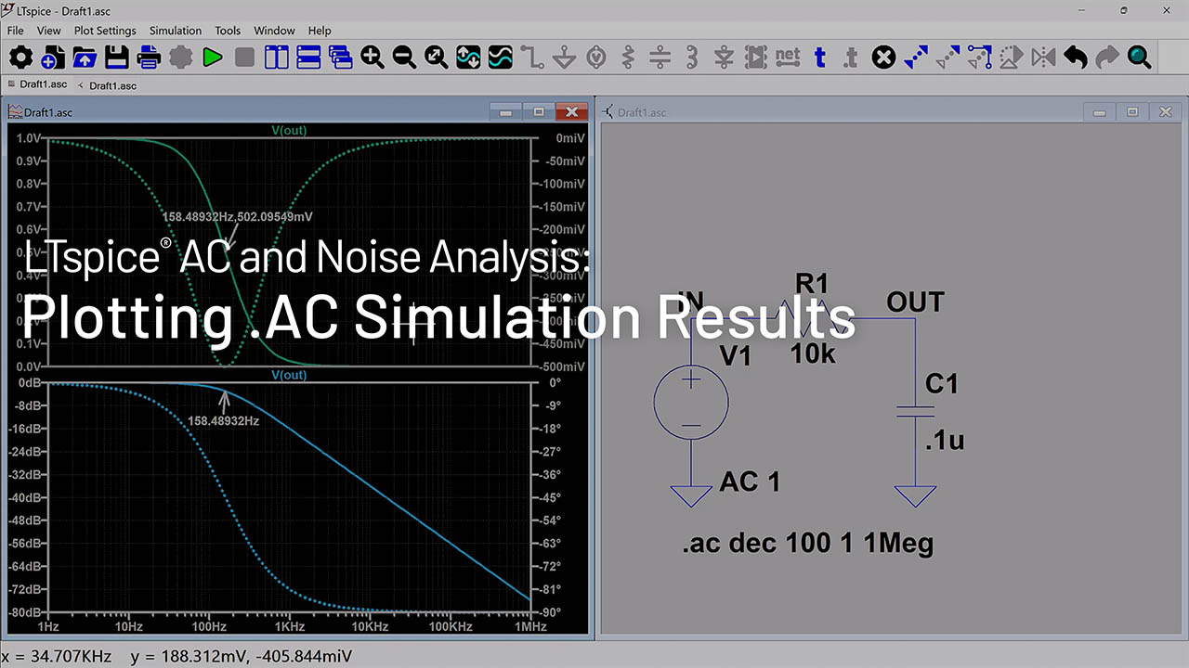Image resolution: width=1189 pixels, height=668 pixels.
Task: Click the Find magnifier icon in toolbar
Action: click(1139, 58)
